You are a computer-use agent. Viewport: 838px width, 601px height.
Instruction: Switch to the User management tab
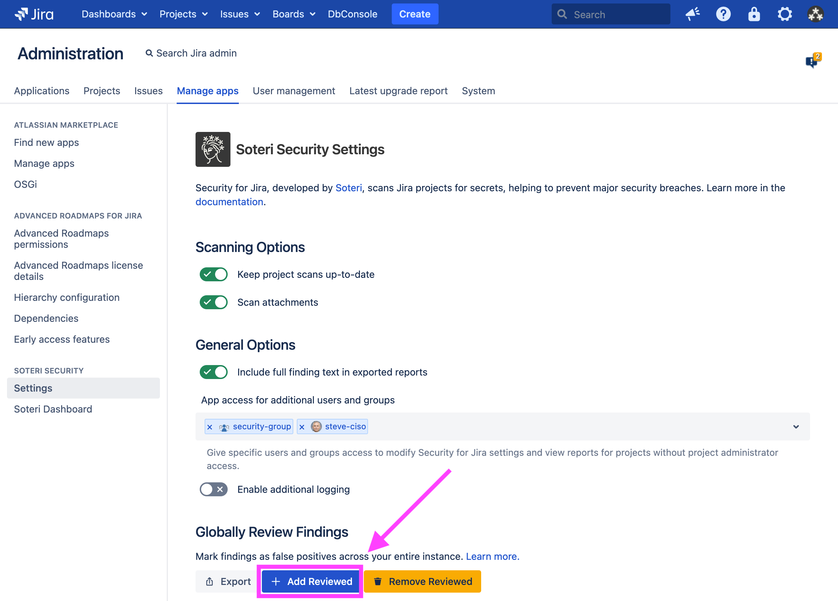click(294, 91)
